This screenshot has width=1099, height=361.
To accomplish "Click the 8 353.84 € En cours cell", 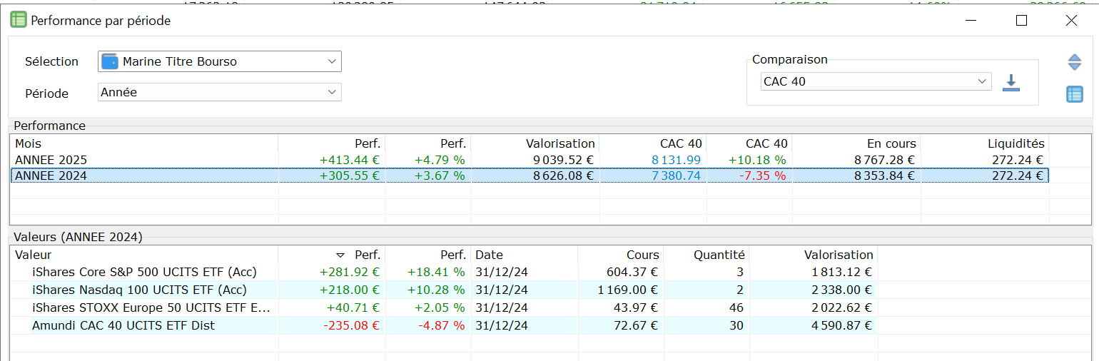I will (x=884, y=176).
